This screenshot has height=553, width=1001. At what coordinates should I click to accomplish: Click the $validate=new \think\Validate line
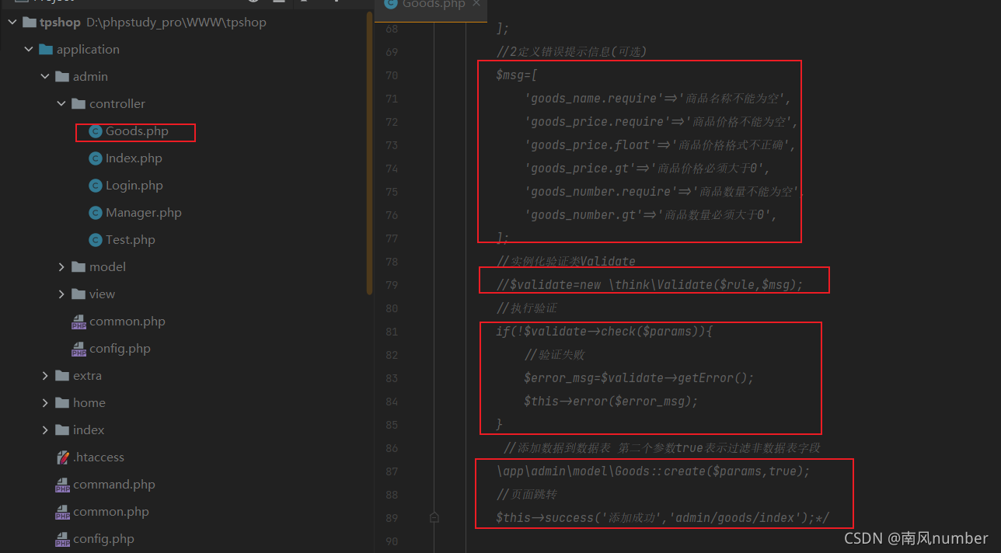coord(650,285)
